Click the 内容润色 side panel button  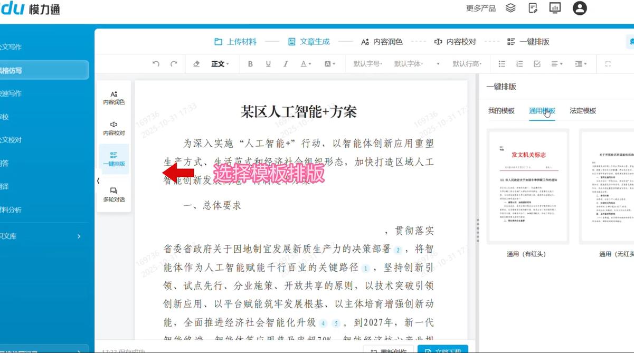pos(114,98)
